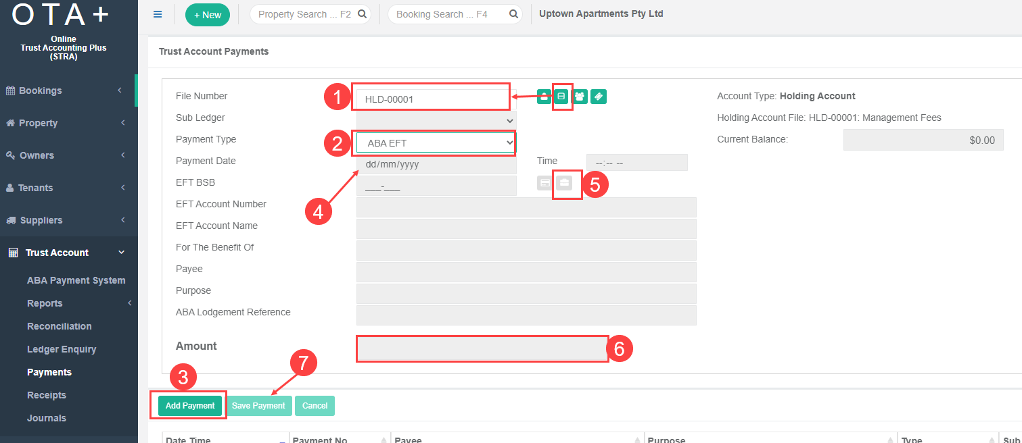This screenshot has height=443, width=1022.
Task: Click the hamburger menu toggle icon
Action: point(158,14)
